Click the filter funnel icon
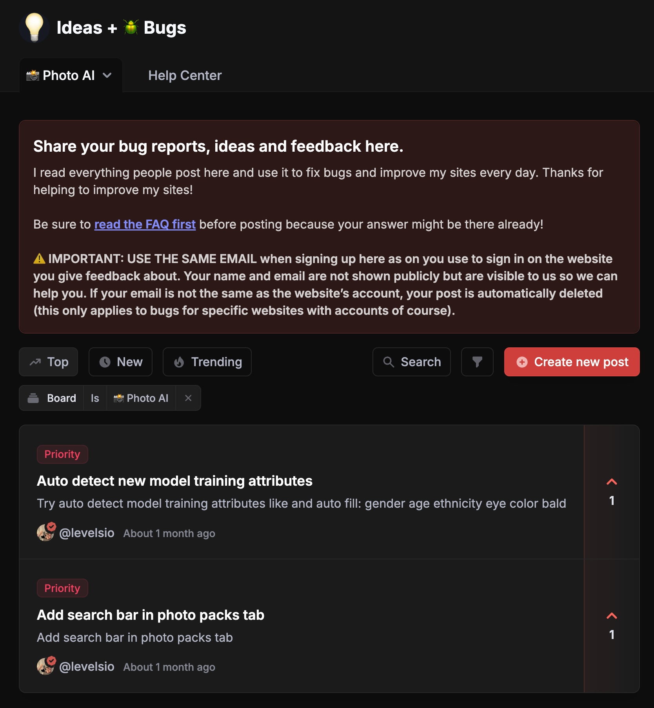The height and width of the screenshot is (708, 654). pyautogui.click(x=477, y=362)
